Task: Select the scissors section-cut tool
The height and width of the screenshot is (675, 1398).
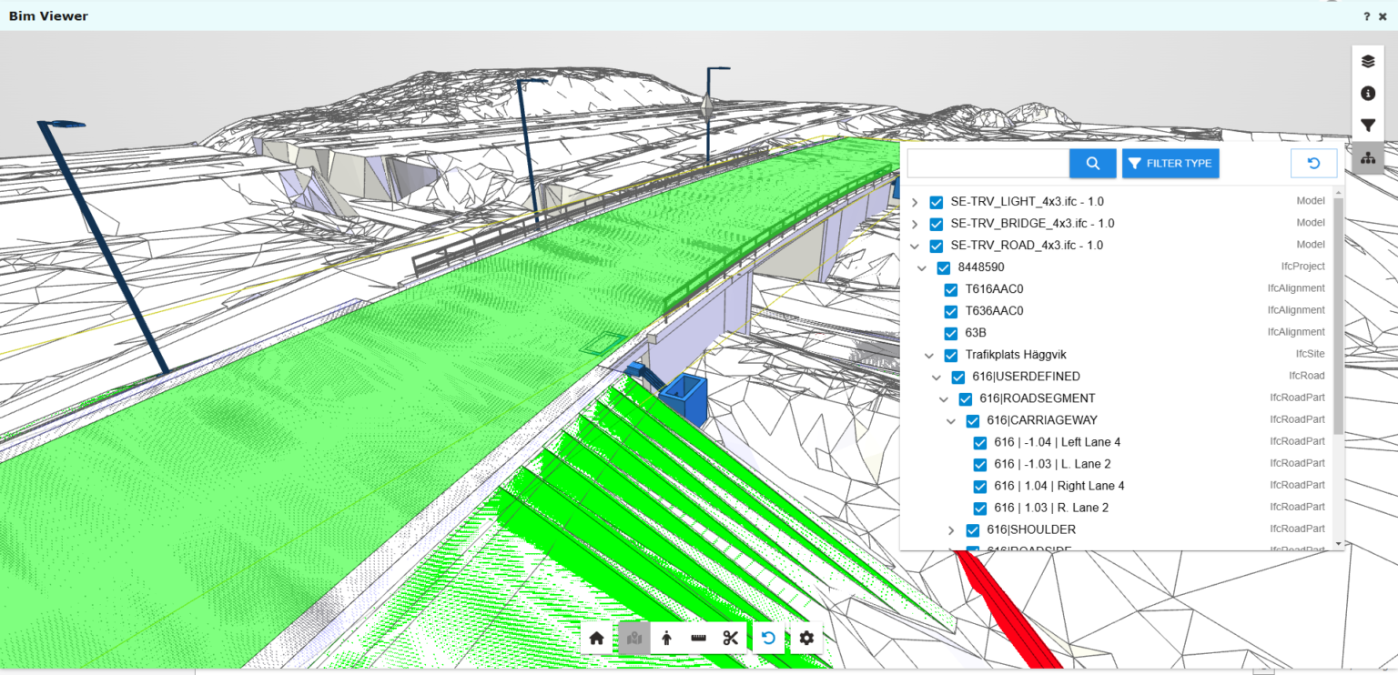Action: click(731, 638)
